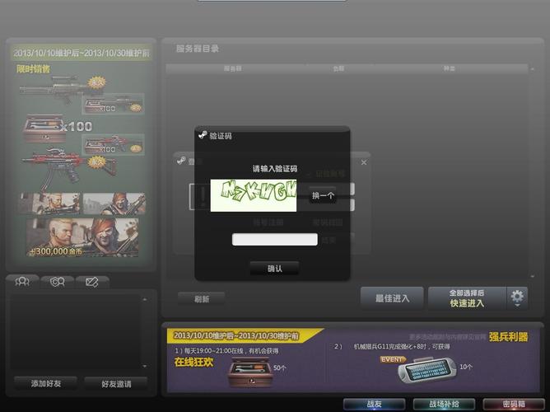Click the red-haired soldier small portrait

[114, 203]
